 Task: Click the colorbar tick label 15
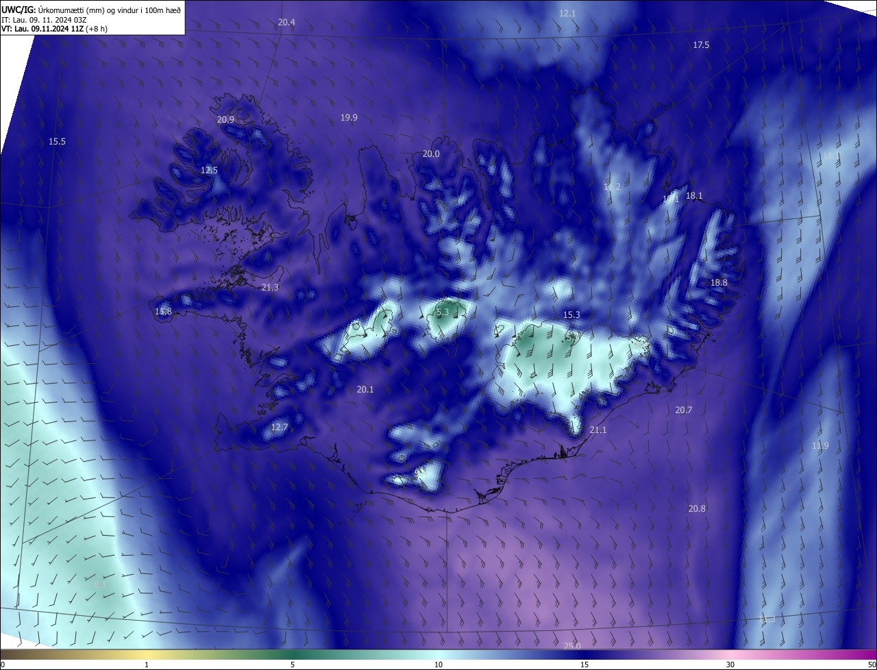click(x=584, y=665)
